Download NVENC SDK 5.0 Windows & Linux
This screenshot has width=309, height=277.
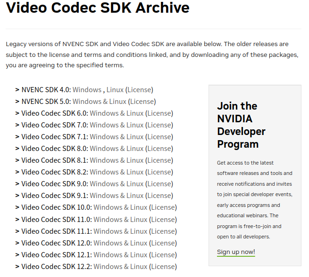[100, 102]
